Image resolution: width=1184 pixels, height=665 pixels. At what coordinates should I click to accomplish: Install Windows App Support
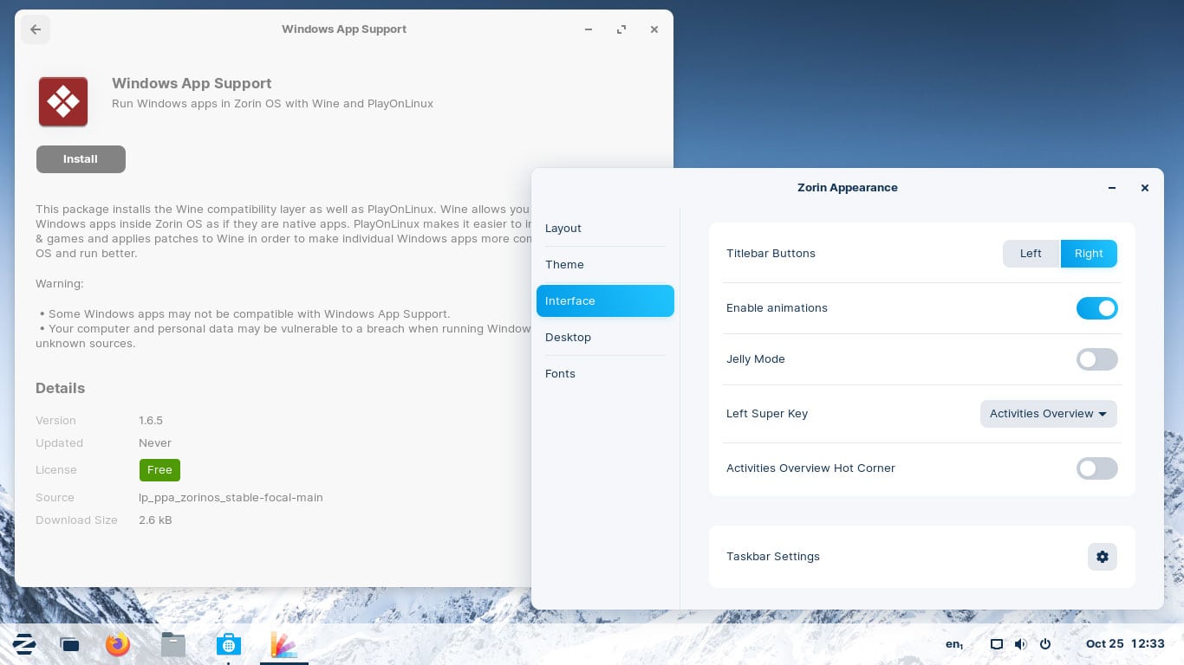tap(81, 159)
